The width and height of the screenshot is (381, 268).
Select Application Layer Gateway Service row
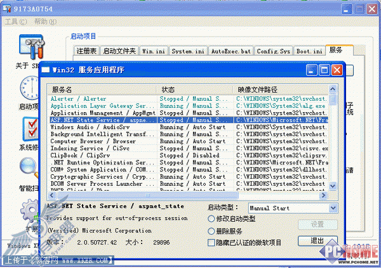[189, 106]
